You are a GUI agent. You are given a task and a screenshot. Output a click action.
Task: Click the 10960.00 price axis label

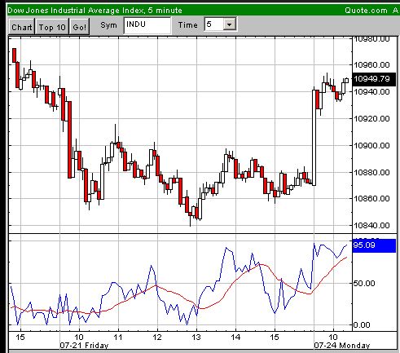371,65
